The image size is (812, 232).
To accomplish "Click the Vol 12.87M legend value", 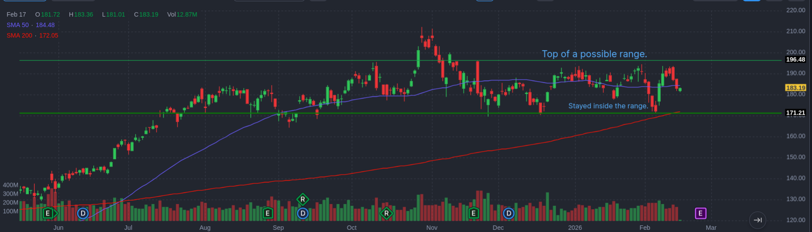I will tap(182, 14).
